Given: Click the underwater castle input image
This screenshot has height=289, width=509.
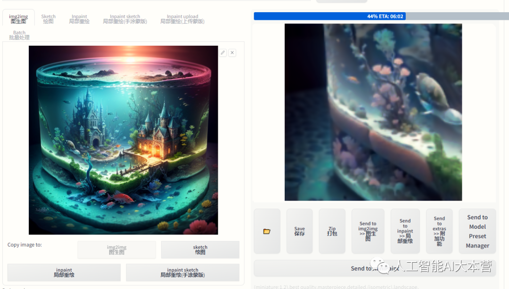Looking at the screenshot, I should coord(123,140).
